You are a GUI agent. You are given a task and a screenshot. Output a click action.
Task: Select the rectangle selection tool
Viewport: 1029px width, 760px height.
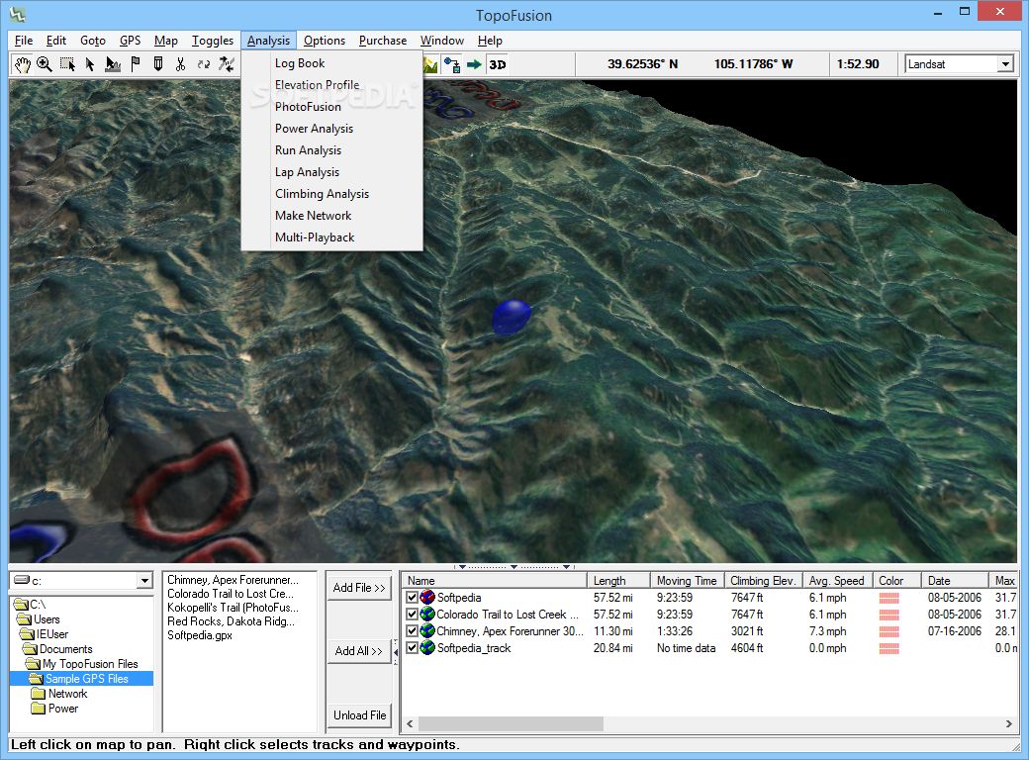(67, 64)
